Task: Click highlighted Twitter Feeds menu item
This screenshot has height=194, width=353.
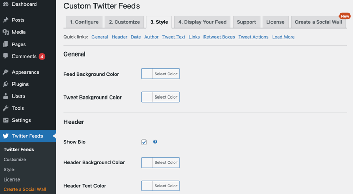Action: (28, 136)
